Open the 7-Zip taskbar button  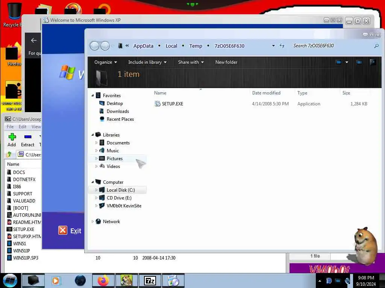point(150,280)
